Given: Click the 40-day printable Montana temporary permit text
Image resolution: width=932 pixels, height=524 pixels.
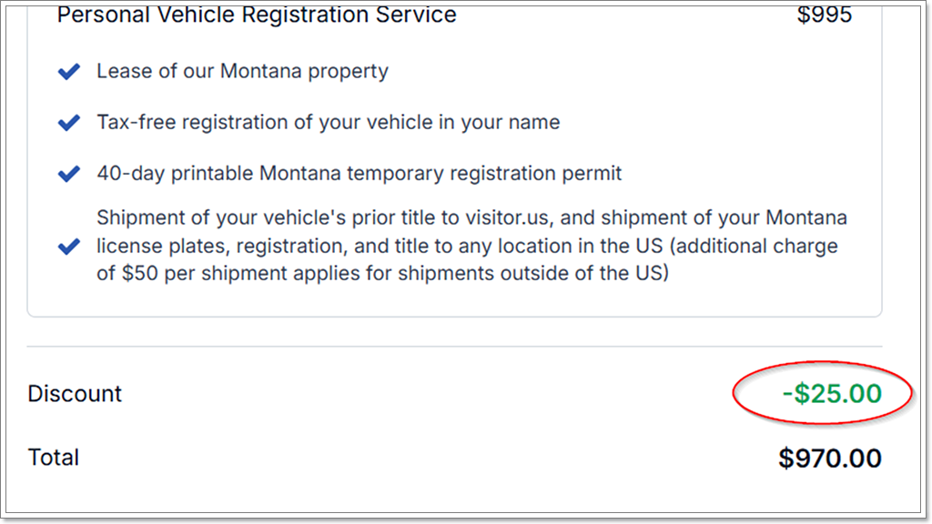Looking at the screenshot, I should point(359,174).
